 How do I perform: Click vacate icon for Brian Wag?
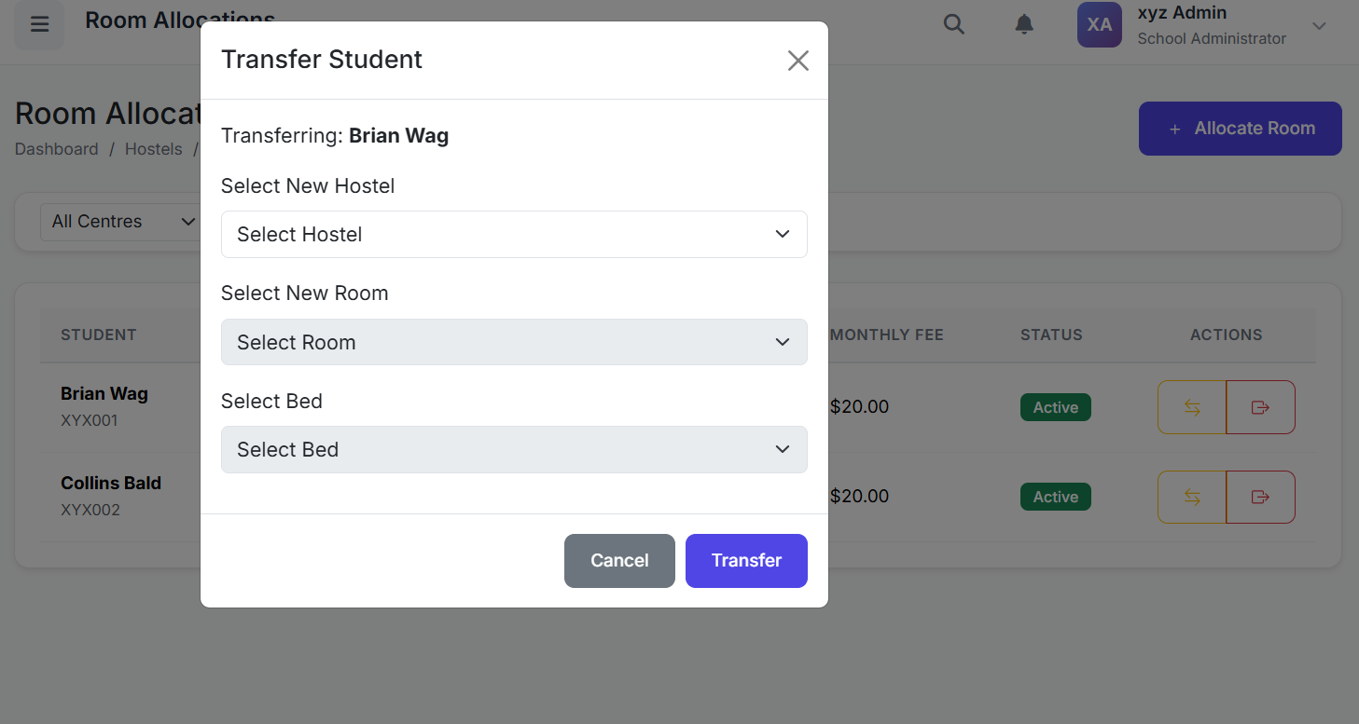tap(1260, 407)
